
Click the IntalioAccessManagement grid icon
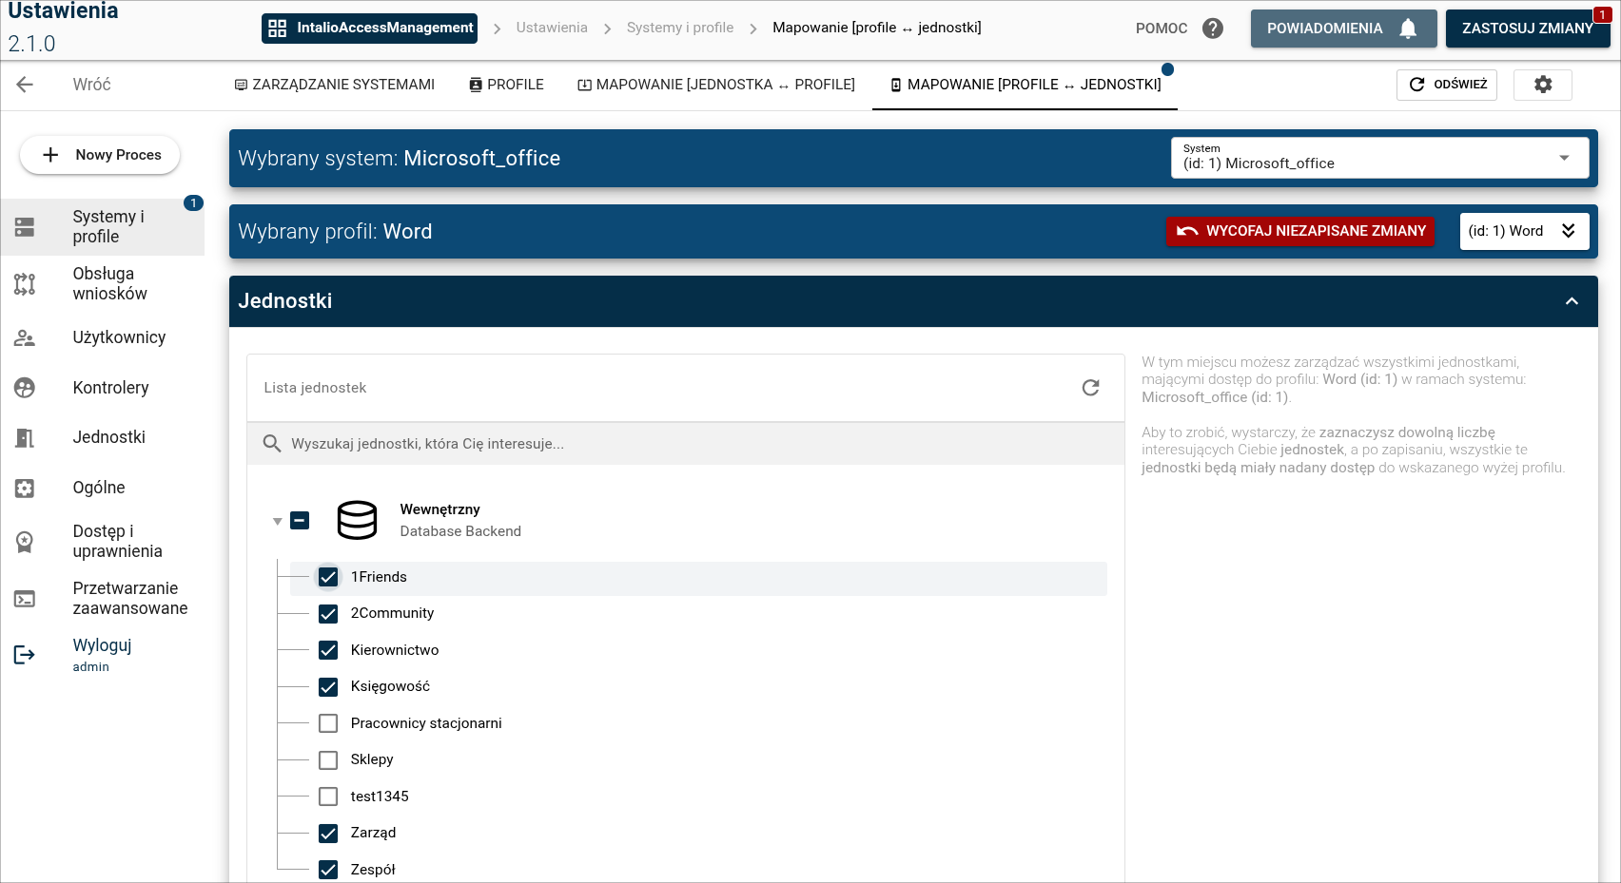277,29
